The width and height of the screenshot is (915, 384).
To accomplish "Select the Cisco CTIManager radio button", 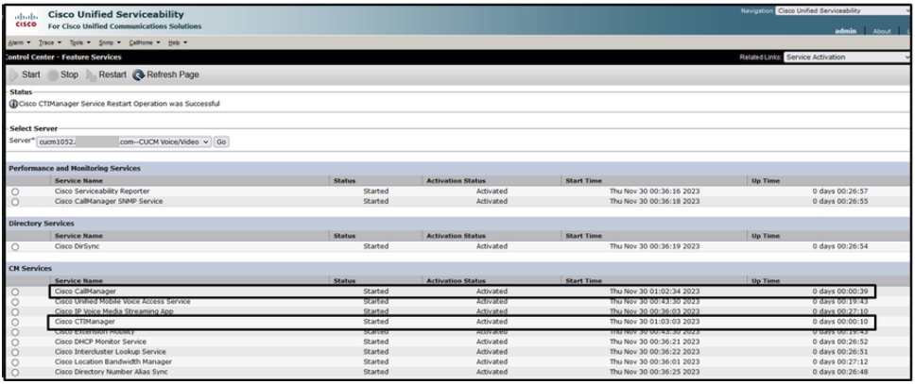I will (x=15, y=323).
